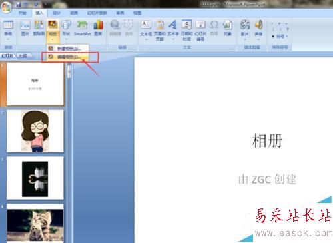This screenshot has width=333, height=243.
Task: Expand the WordArt (艺术字) dropdown arrow
Action: 173,39
